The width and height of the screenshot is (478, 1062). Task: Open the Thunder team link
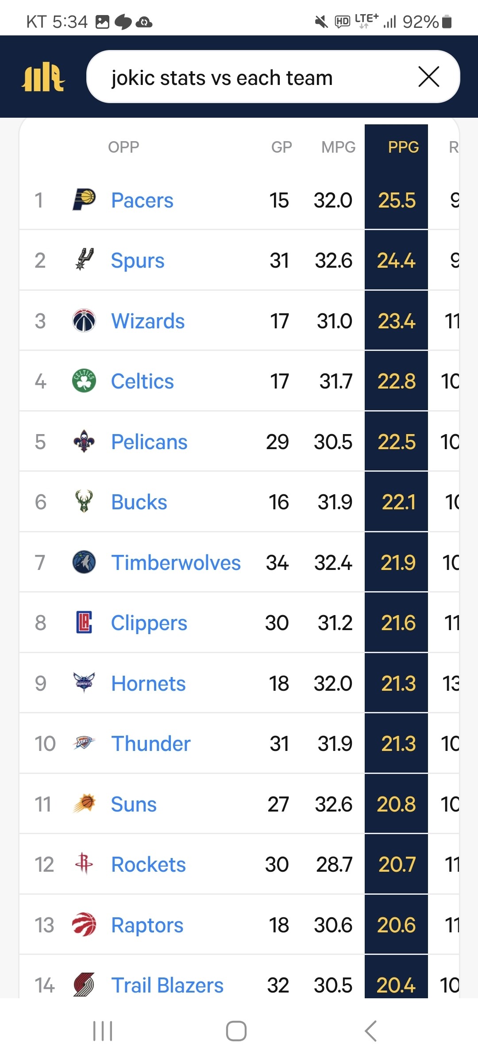click(x=150, y=743)
